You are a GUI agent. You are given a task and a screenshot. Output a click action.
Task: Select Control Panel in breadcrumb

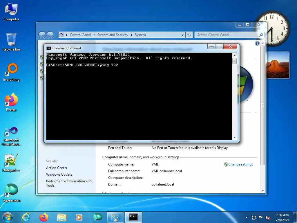point(80,35)
